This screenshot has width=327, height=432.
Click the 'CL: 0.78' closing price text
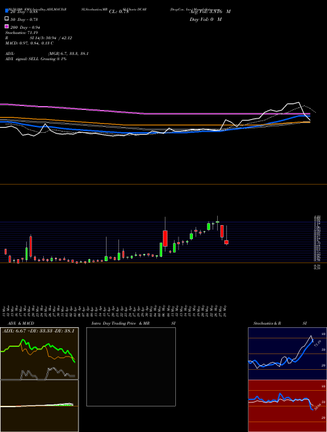(x=118, y=12)
